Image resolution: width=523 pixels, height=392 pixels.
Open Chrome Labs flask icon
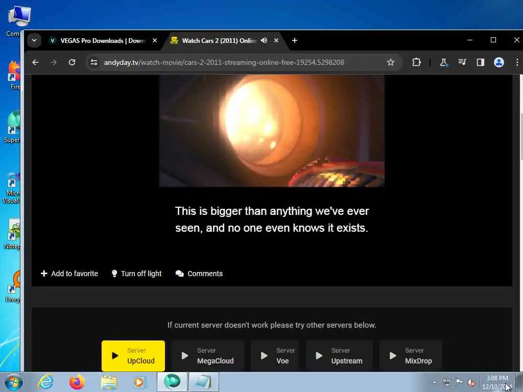click(444, 62)
